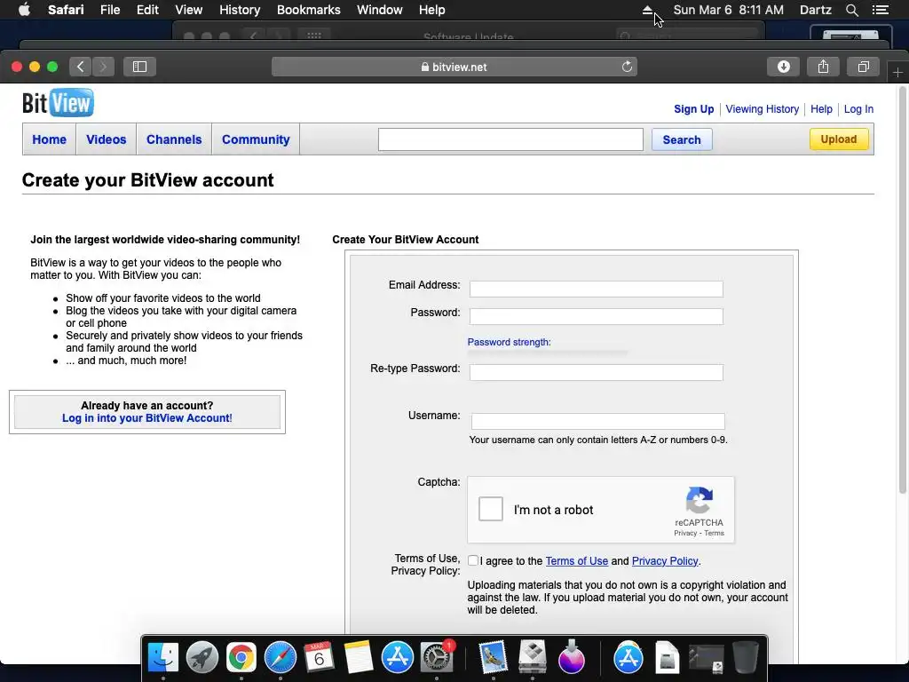Click the bitview.net address bar

(x=454, y=67)
